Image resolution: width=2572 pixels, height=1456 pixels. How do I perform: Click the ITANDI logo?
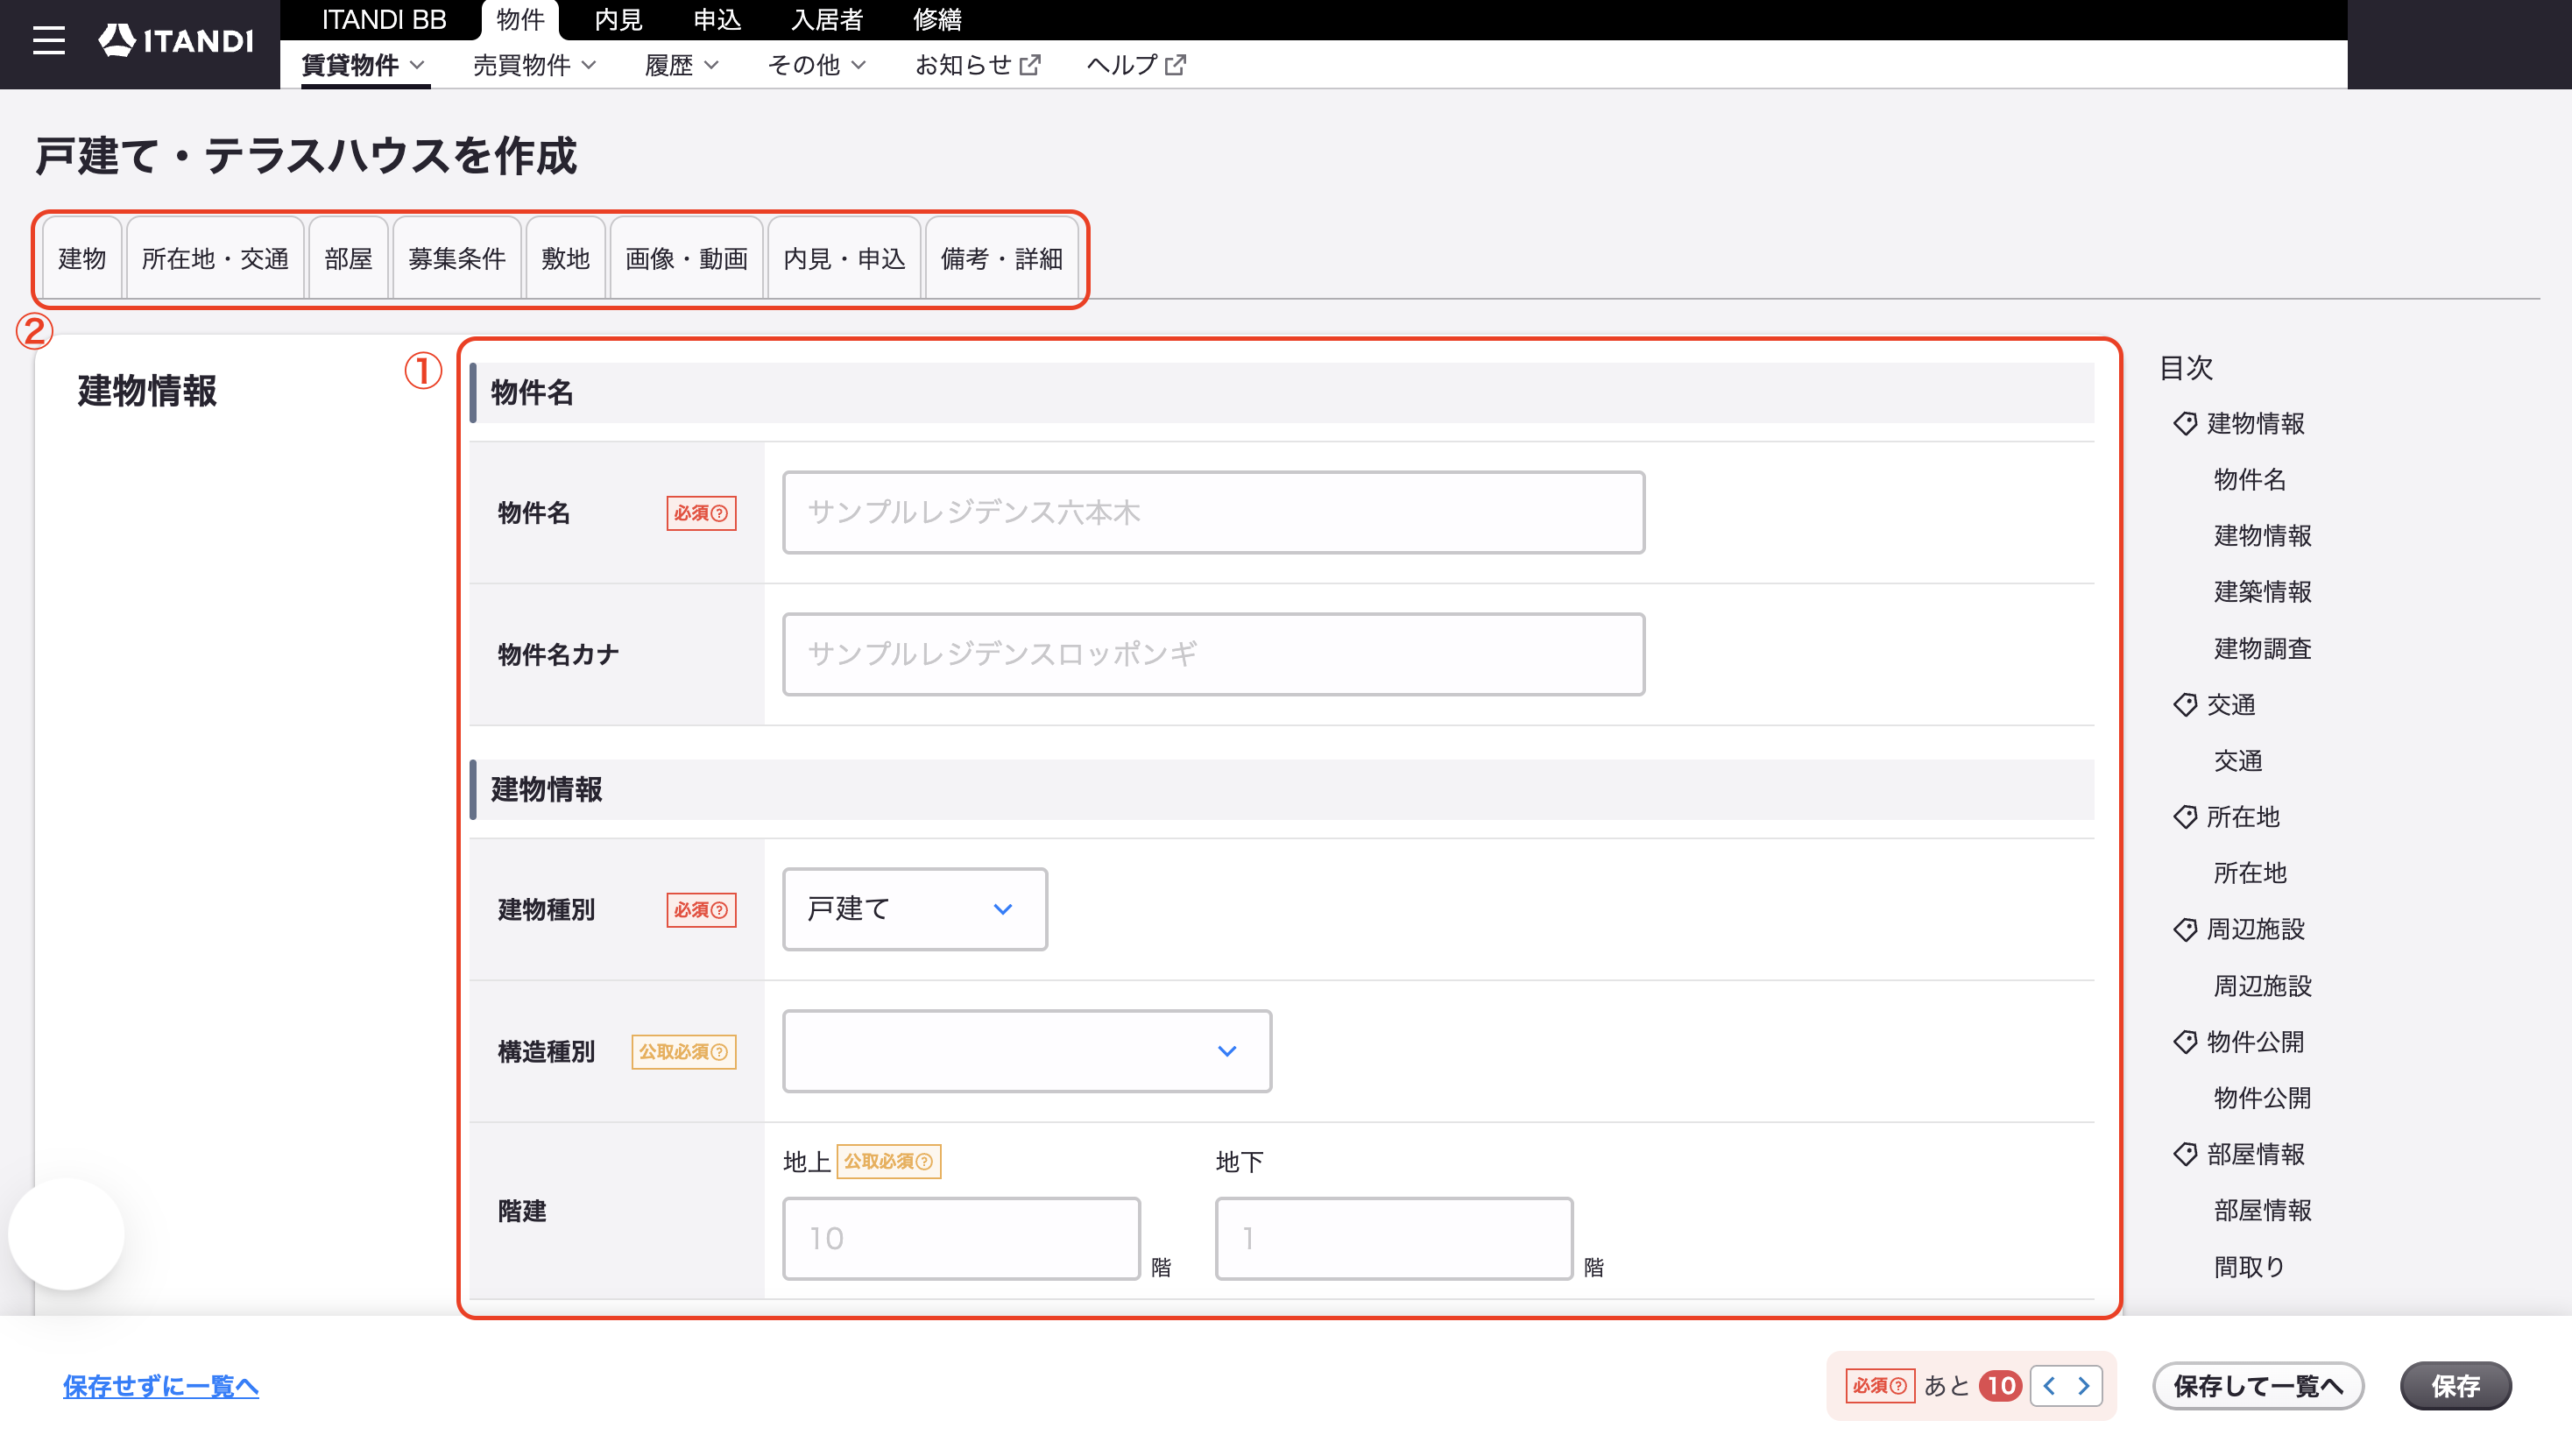click(x=176, y=40)
